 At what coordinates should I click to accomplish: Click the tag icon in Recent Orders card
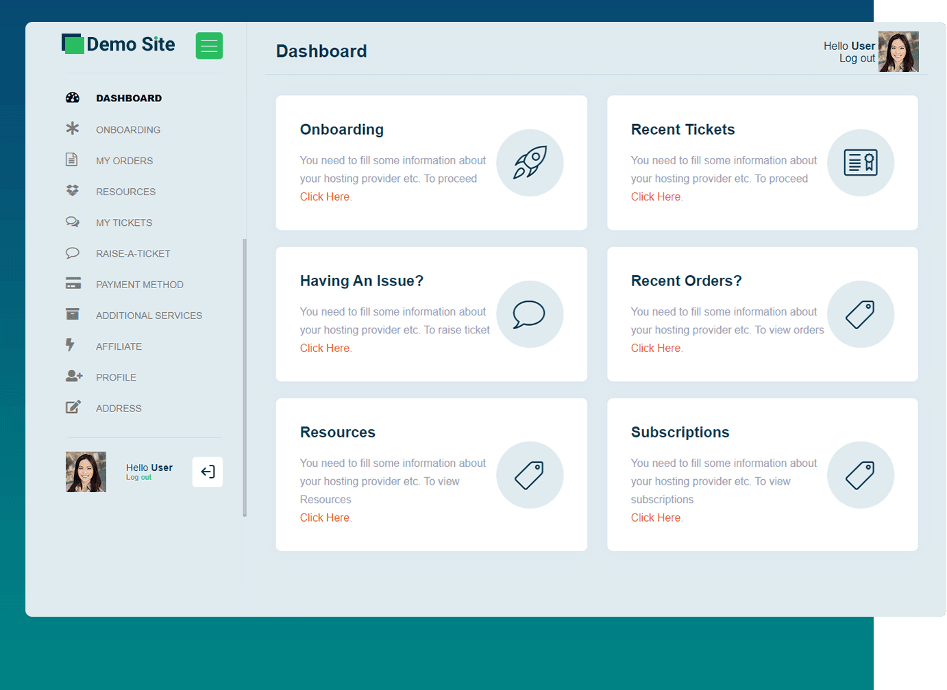(x=860, y=314)
